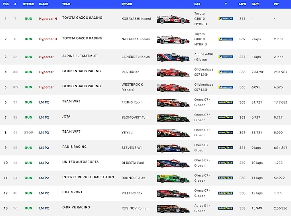Click the CLASS column header
291x216 pixels.
pyautogui.click(x=43, y=4)
